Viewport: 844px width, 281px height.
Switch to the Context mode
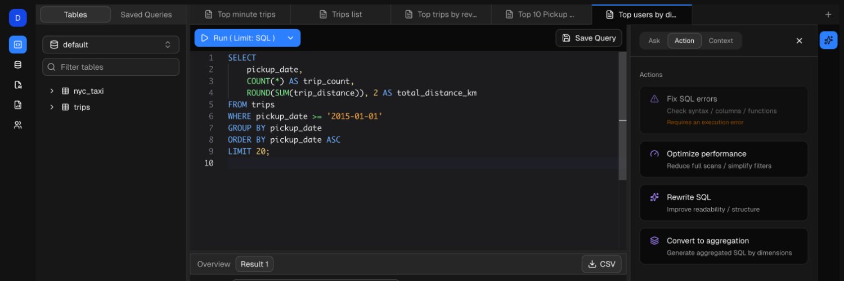720,40
